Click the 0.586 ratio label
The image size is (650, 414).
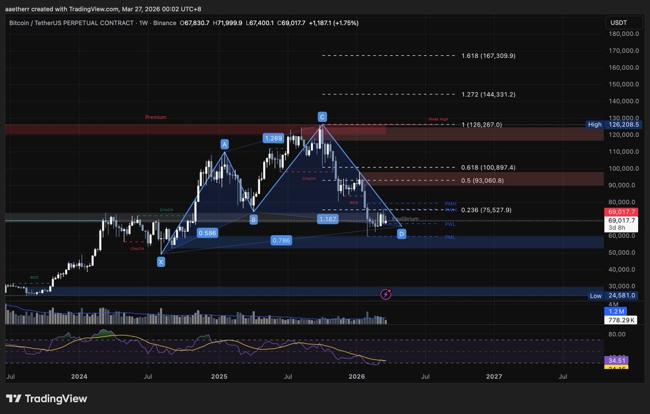(x=207, y=233)
